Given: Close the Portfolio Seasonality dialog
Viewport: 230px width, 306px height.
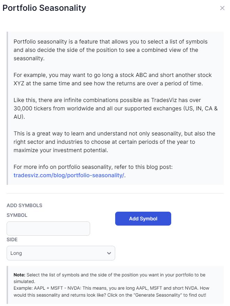Looking at the screenshot, I should point(222,8).
